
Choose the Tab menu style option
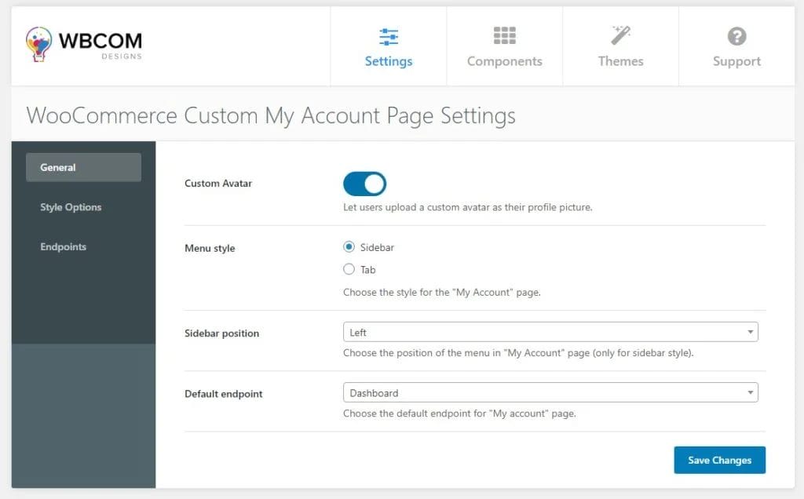348,269
